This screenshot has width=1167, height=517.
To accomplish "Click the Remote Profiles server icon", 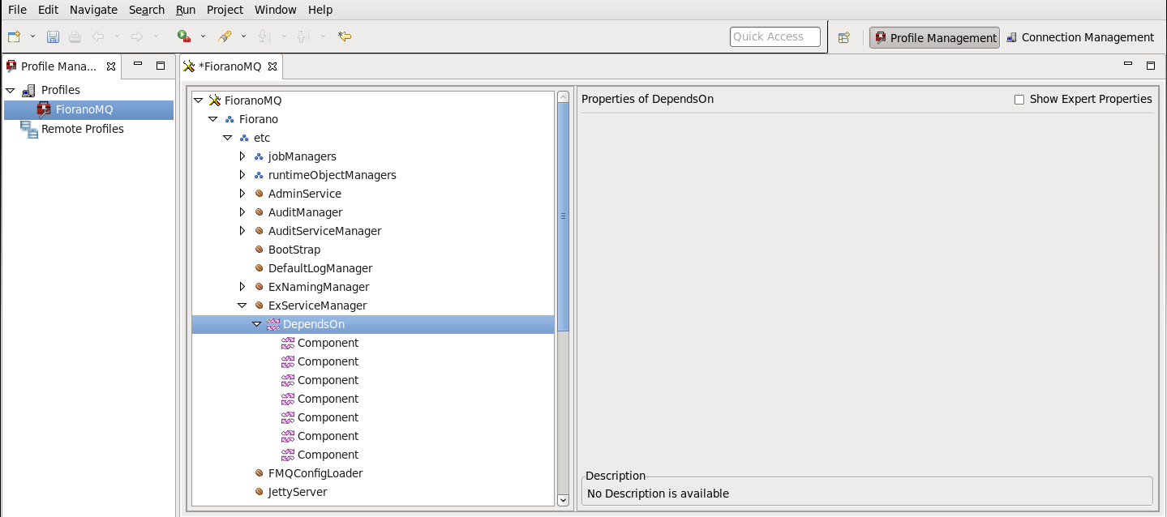I will (x=28, y=129).
